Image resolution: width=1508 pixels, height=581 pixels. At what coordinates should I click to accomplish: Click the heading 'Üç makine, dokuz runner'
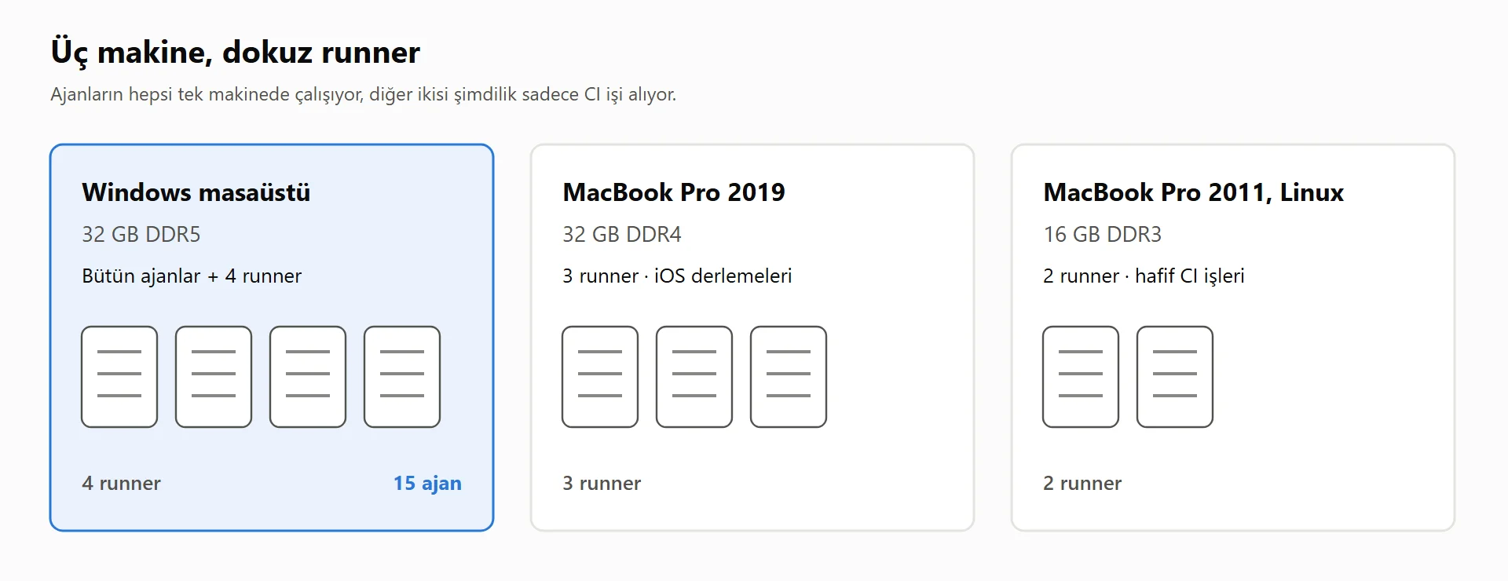[x=236, y=53]
